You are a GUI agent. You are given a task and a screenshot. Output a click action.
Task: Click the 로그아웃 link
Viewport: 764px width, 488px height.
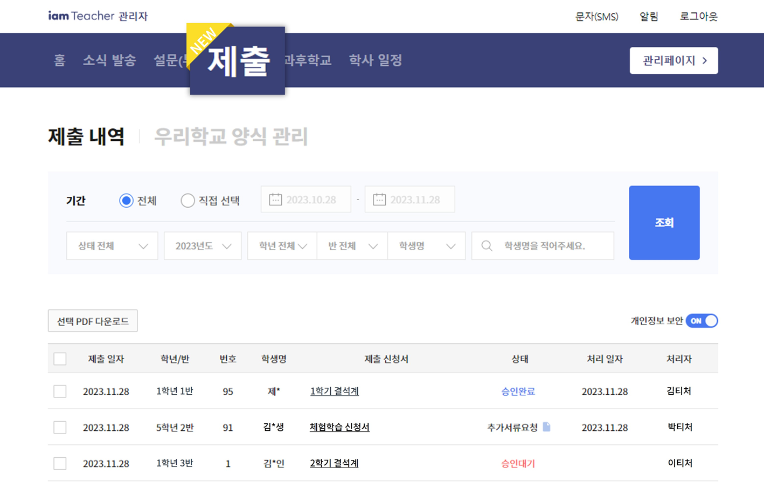click(x=699, y=17)
